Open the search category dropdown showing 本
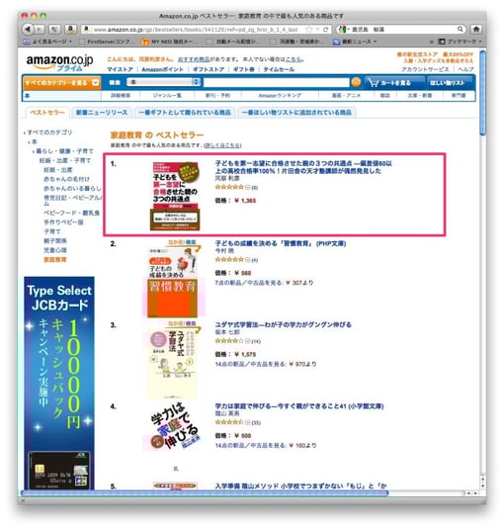This screenshot has height=529, width=504. pyautogui.click(x=164, y=82)
